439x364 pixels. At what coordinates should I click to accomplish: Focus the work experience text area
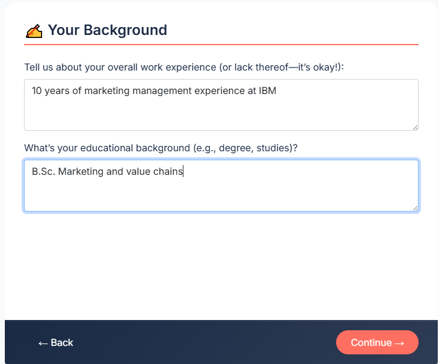221,111
